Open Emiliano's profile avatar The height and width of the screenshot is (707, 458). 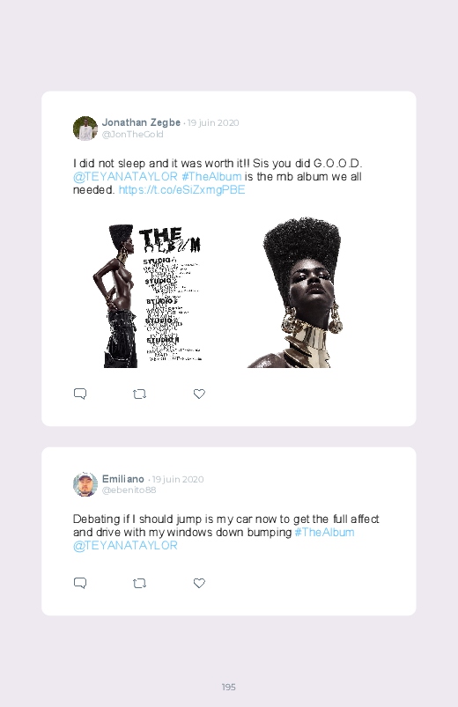click(x=85, y=485)
